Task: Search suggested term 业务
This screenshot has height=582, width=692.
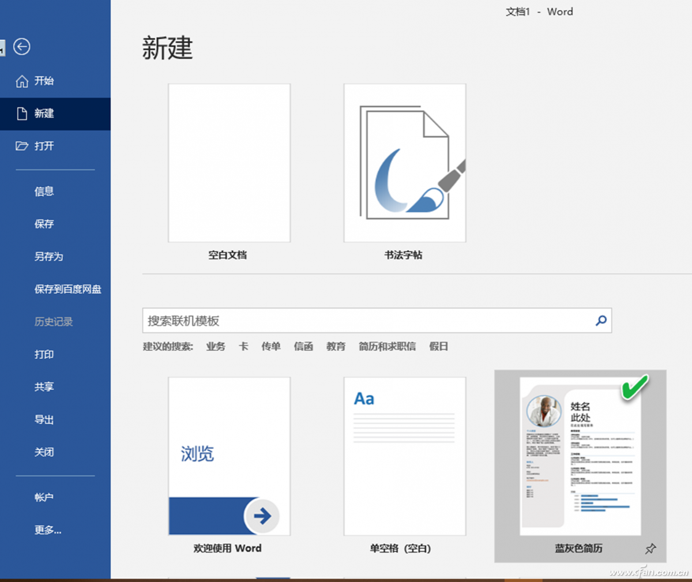Action: [216, 347]
